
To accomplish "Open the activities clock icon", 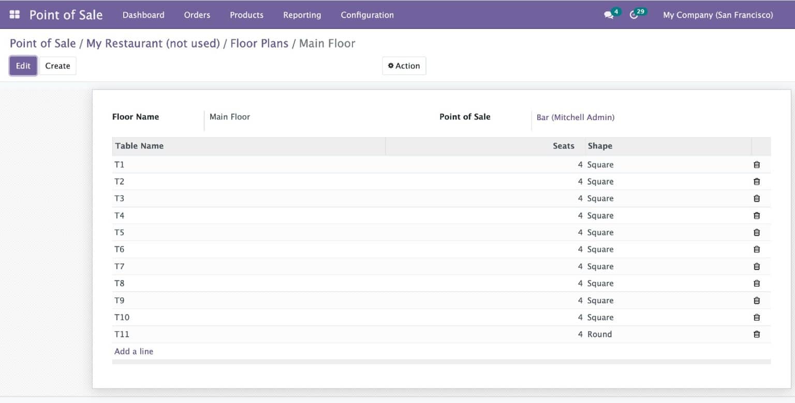I will tap(635, 15).
